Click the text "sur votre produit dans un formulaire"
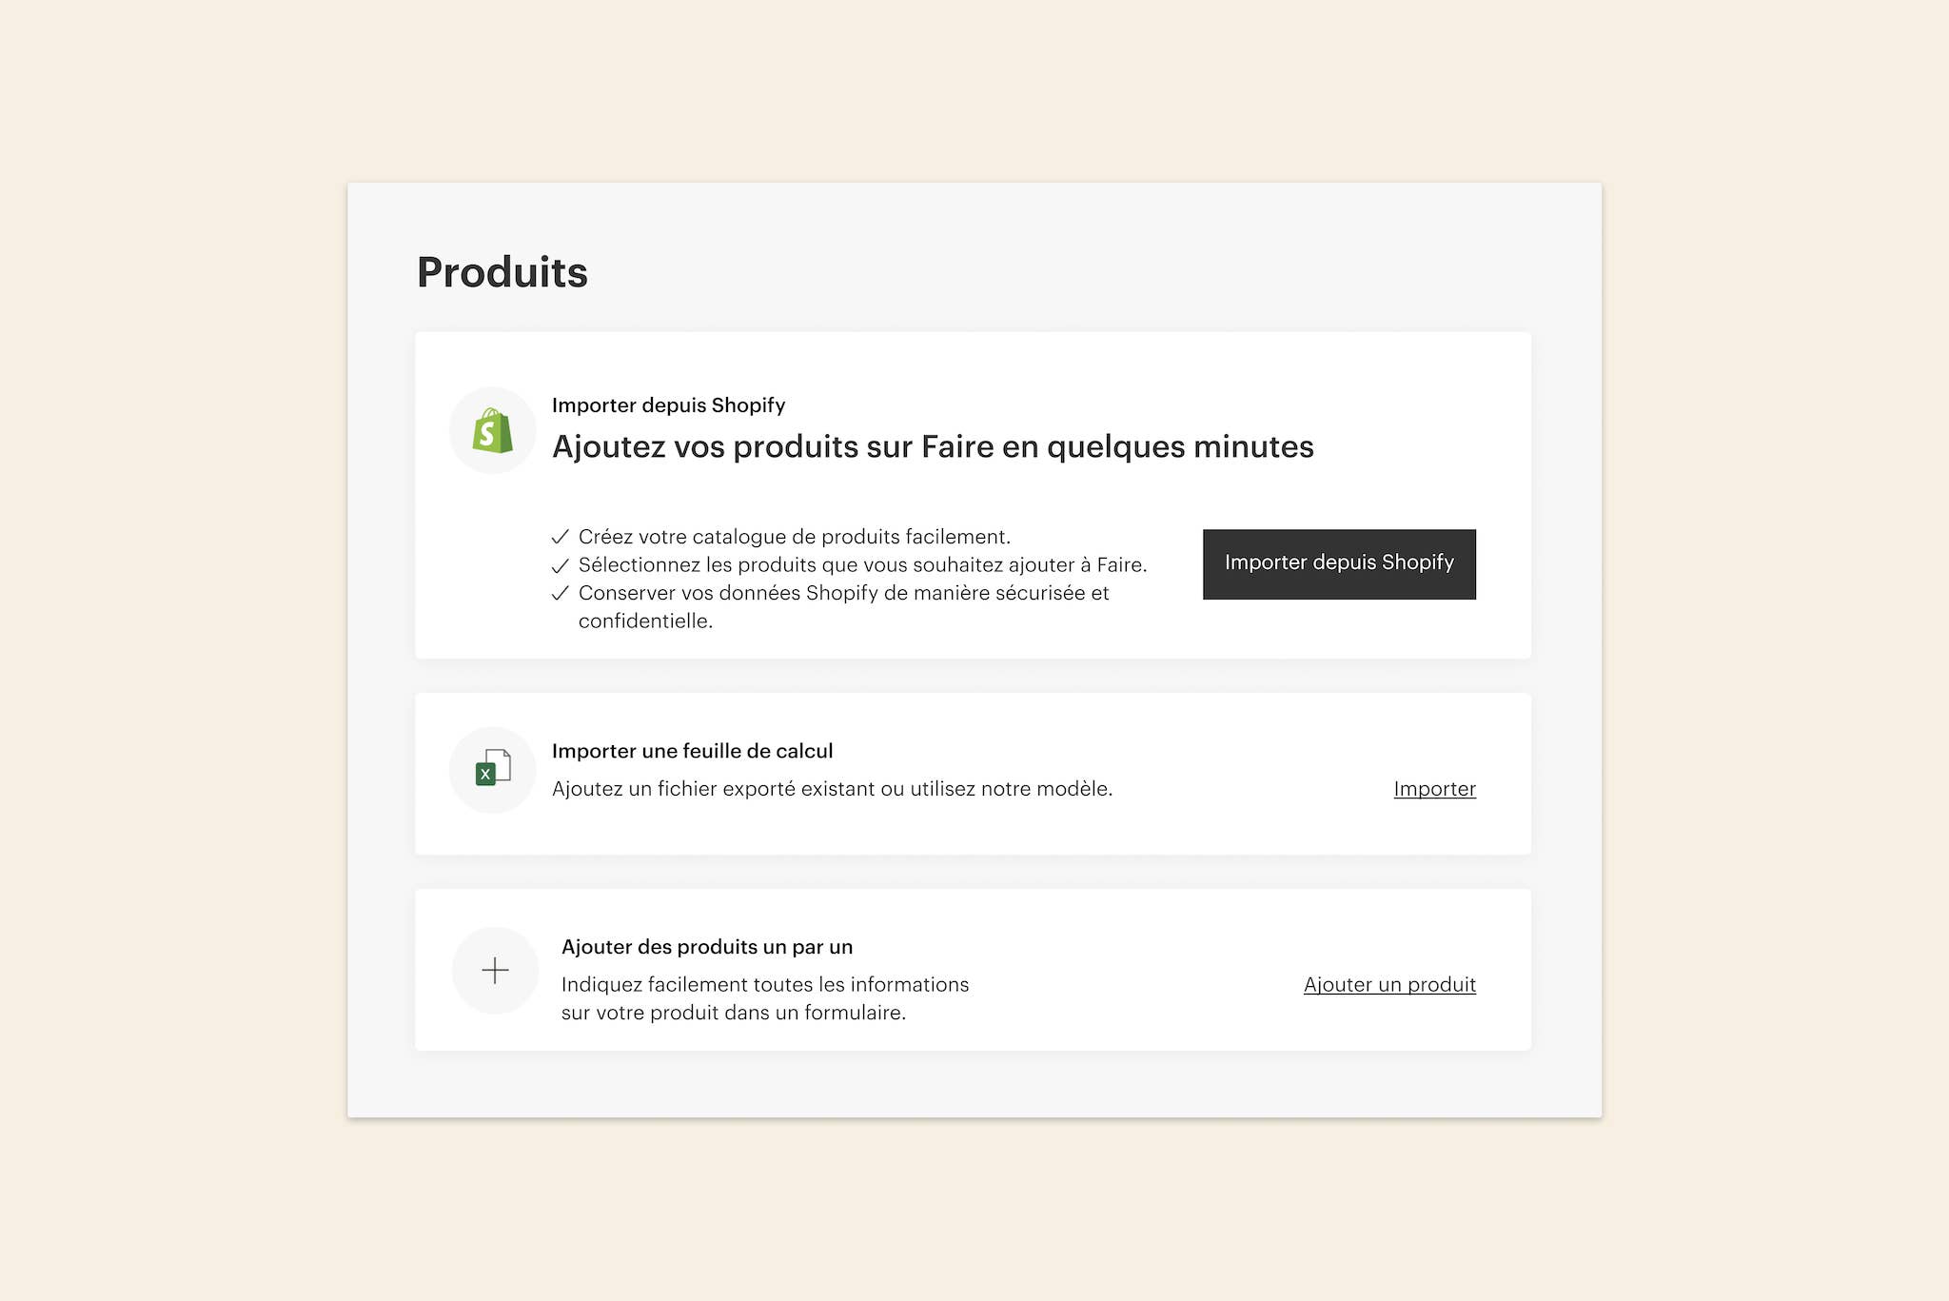 click(733, 1013)
